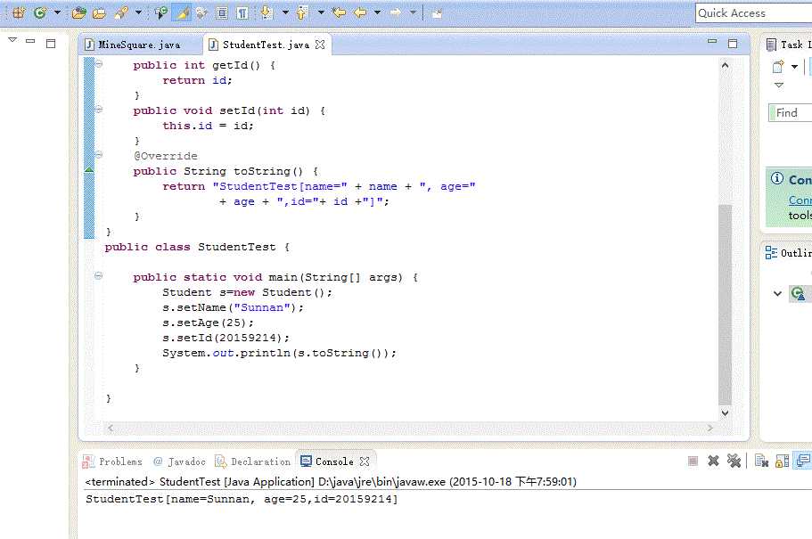
Task: Open the Task List View Menu triangle
Action: coord(779,85)
